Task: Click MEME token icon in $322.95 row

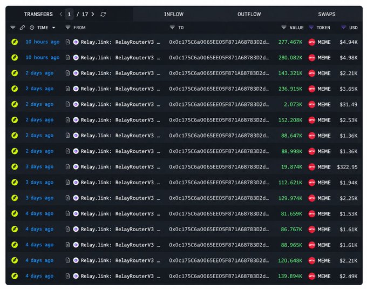Action: pyautogui.click(x=312, y=167)
